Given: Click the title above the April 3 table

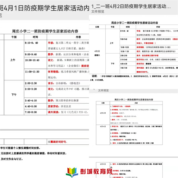Looking at the screenshot, I should tap(133, 100).
